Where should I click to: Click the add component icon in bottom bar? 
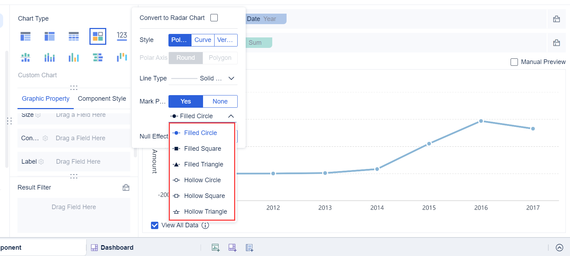click(216, 248)
